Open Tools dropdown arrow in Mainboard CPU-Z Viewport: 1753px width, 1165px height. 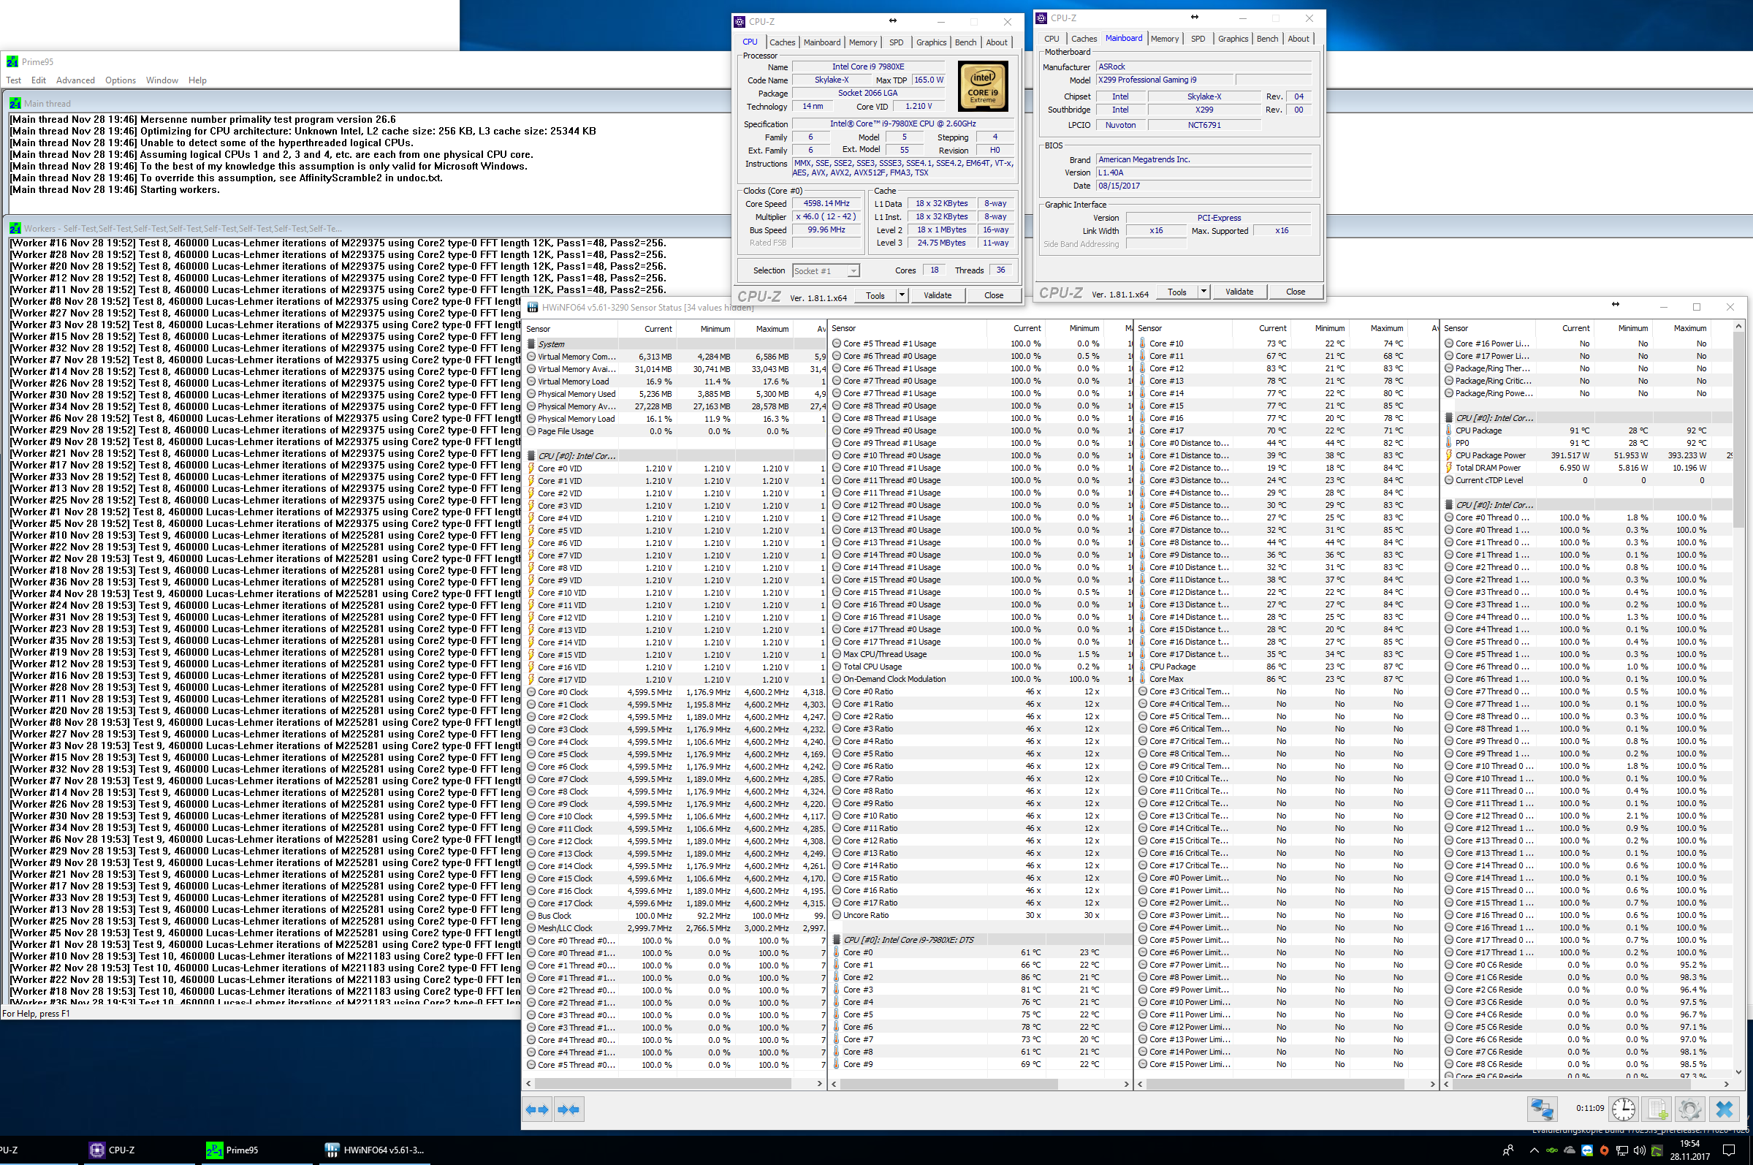[x=1203, y=291]
